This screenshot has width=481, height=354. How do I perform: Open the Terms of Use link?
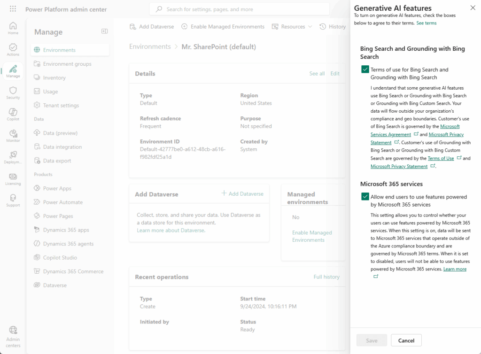click(441, 158)
